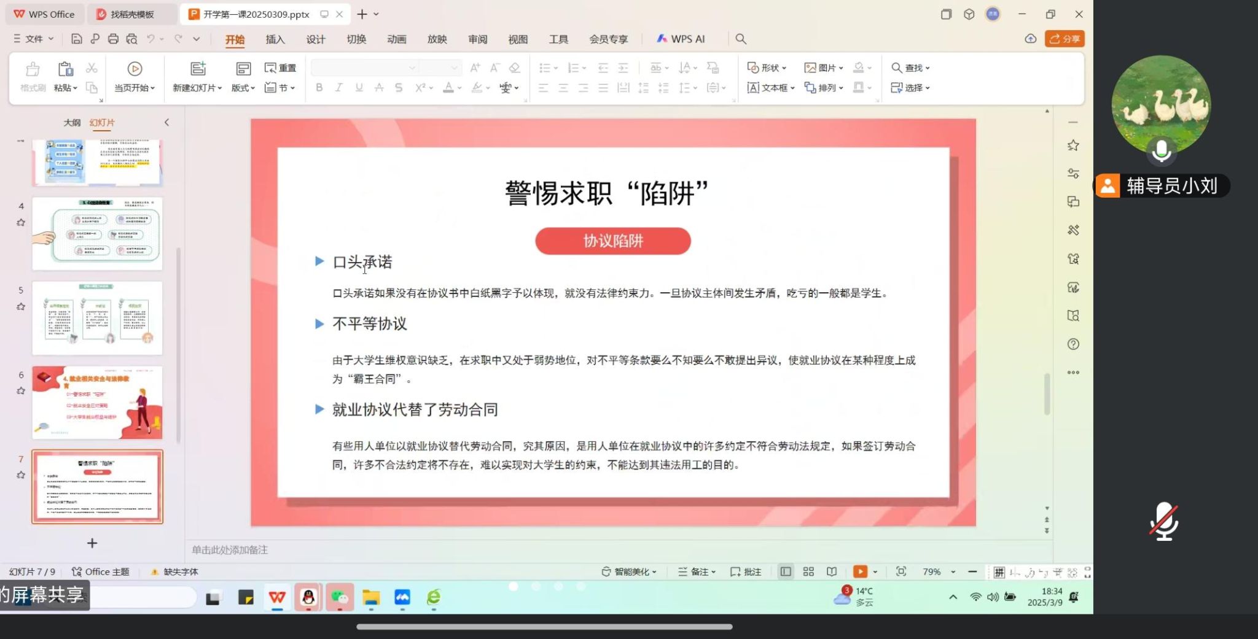
Task: Click the 当页开始 play from current slide icon
Action: coord(135,69)
